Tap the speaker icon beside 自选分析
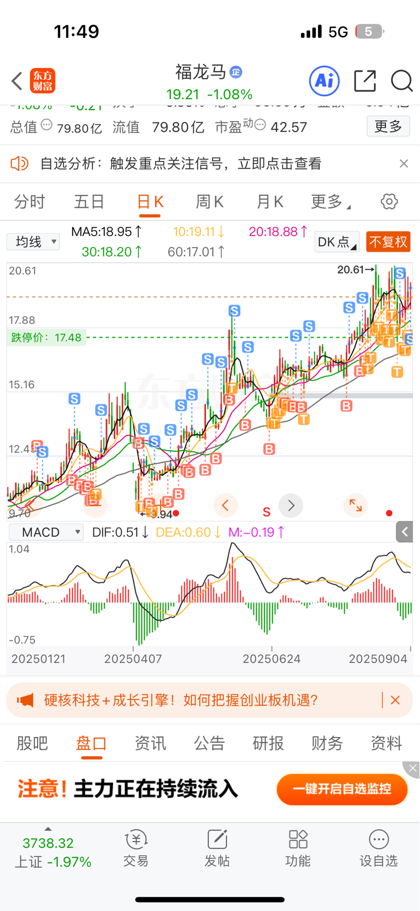Viewport: 420px width, 911px height. coord(20,163)
